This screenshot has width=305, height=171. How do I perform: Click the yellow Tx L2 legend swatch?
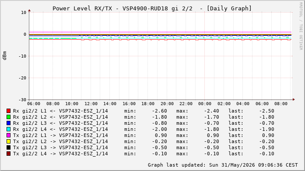(8, 141)
